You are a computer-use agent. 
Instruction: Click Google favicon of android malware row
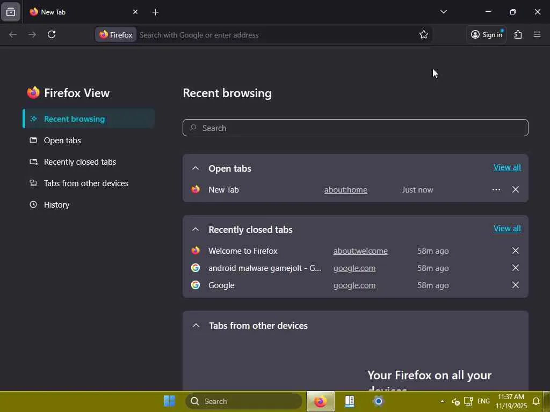[x=196, y=268]
